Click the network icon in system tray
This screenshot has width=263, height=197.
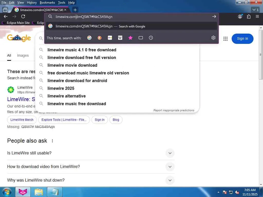point(231,192)
